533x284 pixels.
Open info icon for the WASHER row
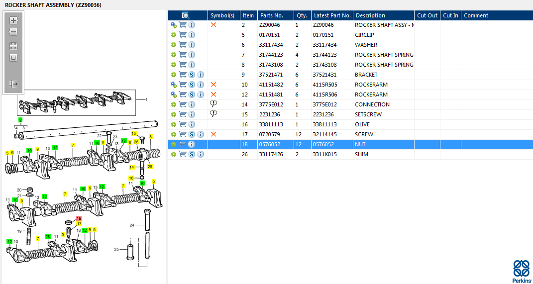(x=192, y=45)
